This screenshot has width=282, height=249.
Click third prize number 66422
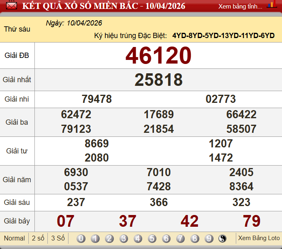tap(241, 115)
